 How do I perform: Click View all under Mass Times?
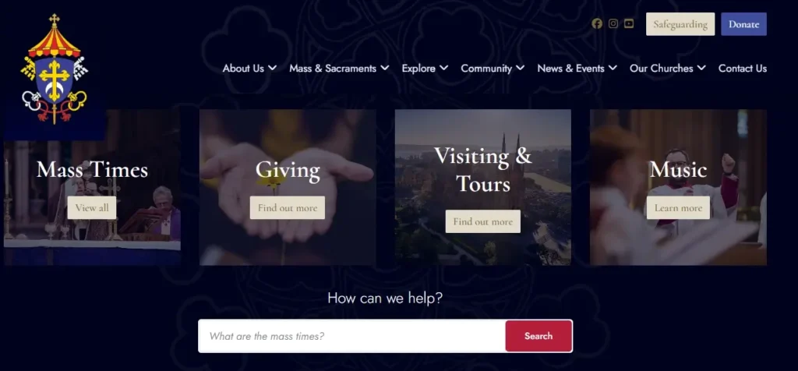point(92,207)
